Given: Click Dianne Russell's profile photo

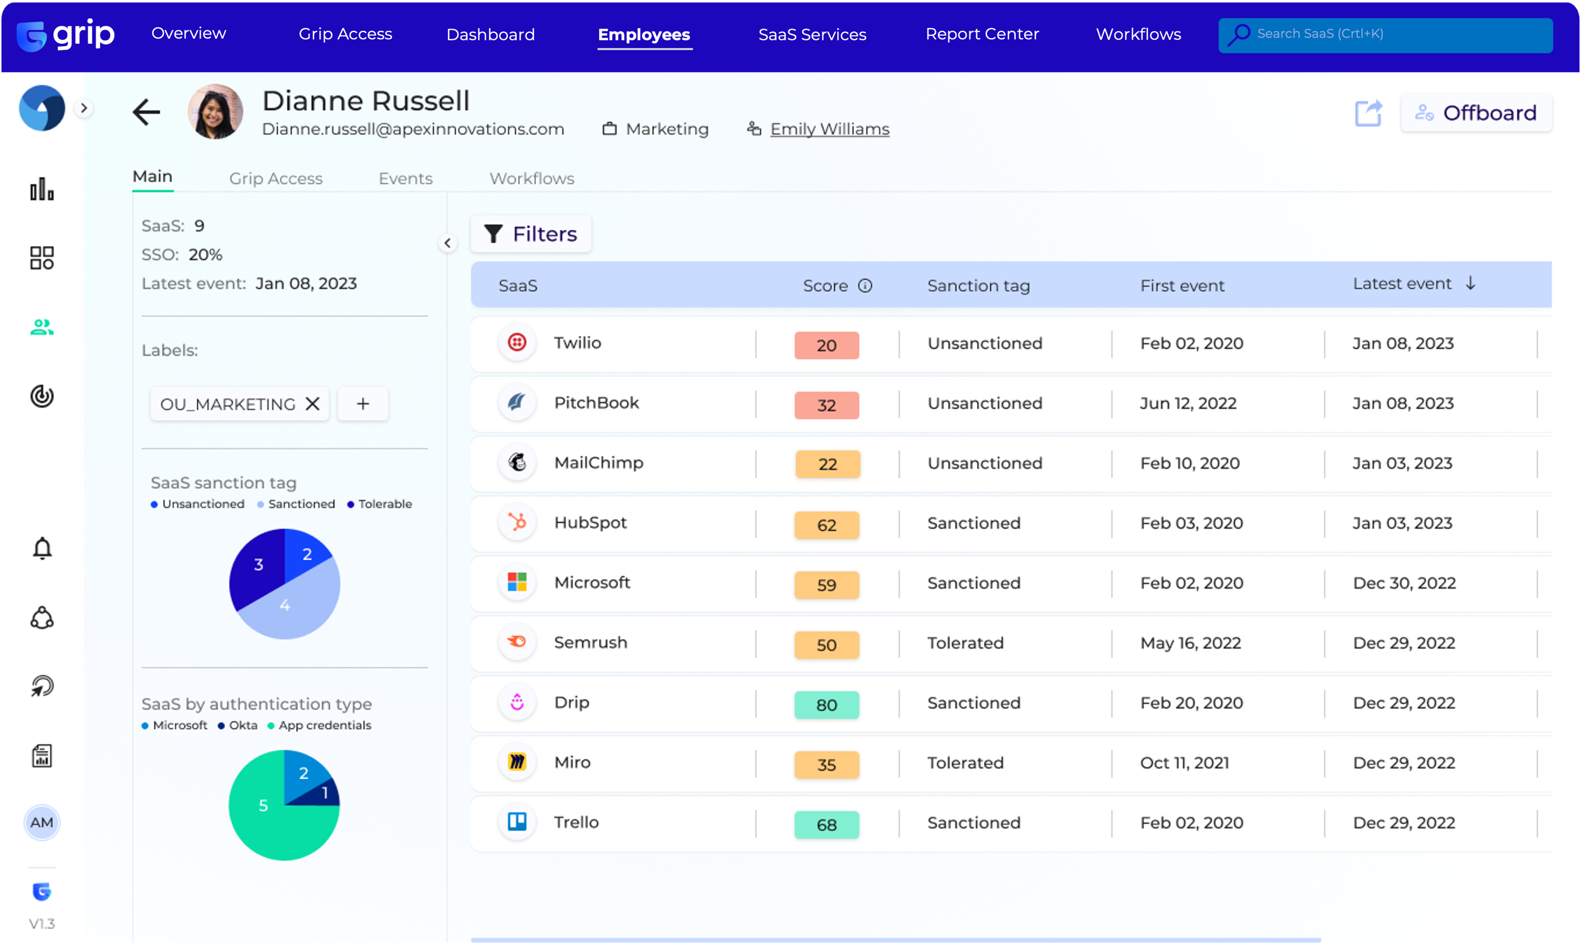Looking at the screenshot, I should (215, 112).
